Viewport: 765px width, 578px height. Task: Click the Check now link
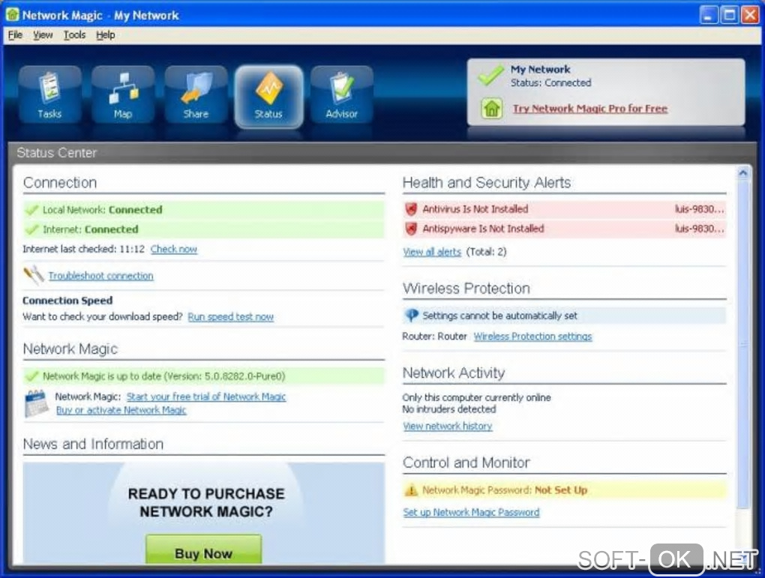coord(174,249)
